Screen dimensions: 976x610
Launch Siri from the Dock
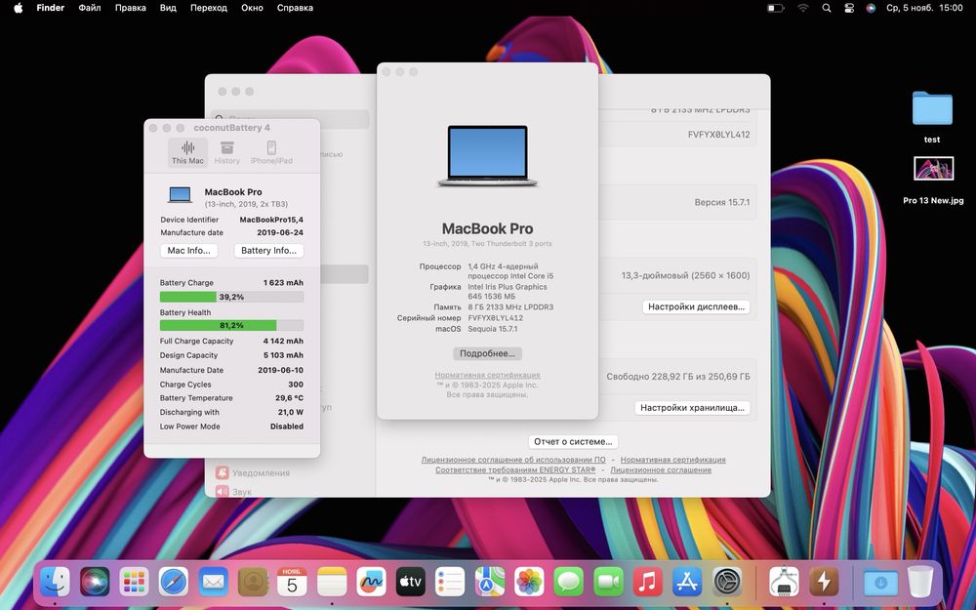tap(95, 582)
